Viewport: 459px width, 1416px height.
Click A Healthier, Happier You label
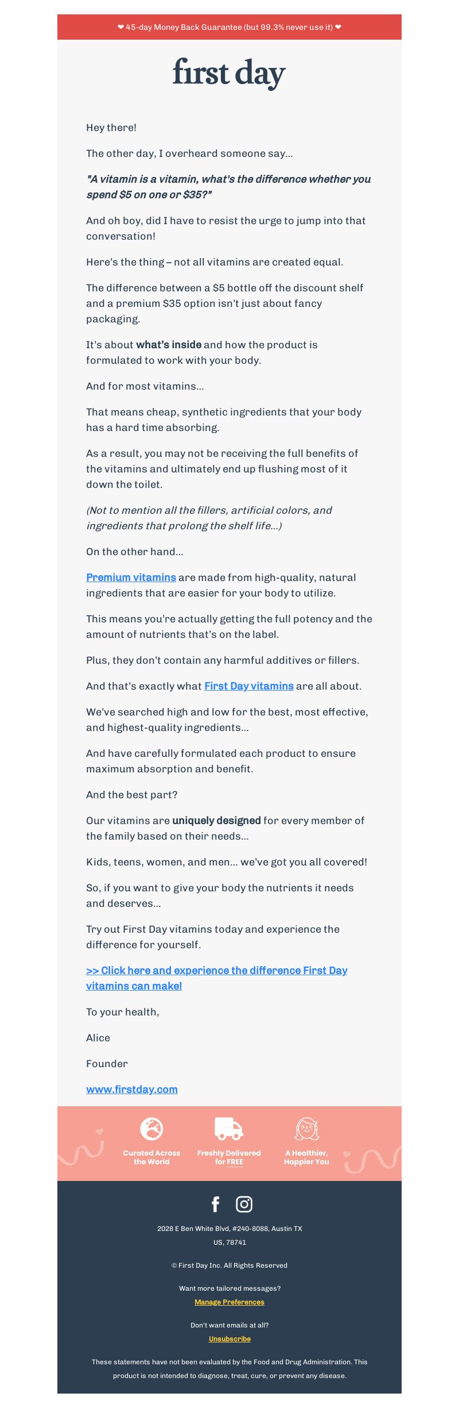[306, 1157]
